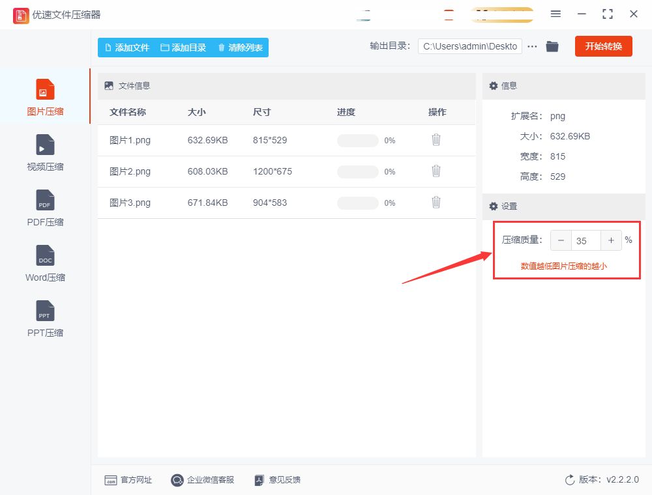The image size is (652, 495).
Task: Click the 版本: v2.2.2.0 version text
Action: 609,479
